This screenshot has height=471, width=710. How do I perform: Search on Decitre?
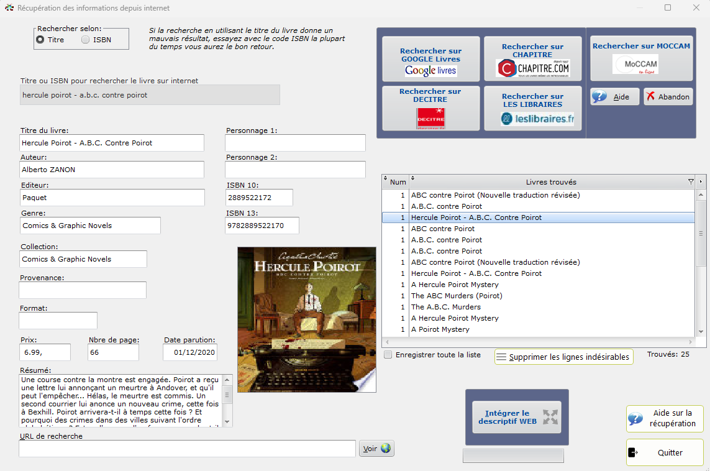pyautogui.click(x=430, y=108)
